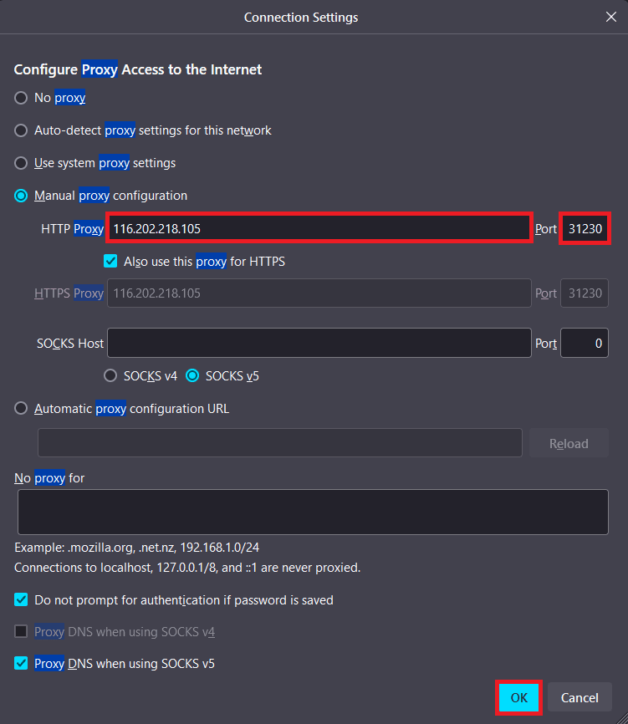The image size is (628, 724).
Task: Select Use system proxy settings
Action: [20, 163]
